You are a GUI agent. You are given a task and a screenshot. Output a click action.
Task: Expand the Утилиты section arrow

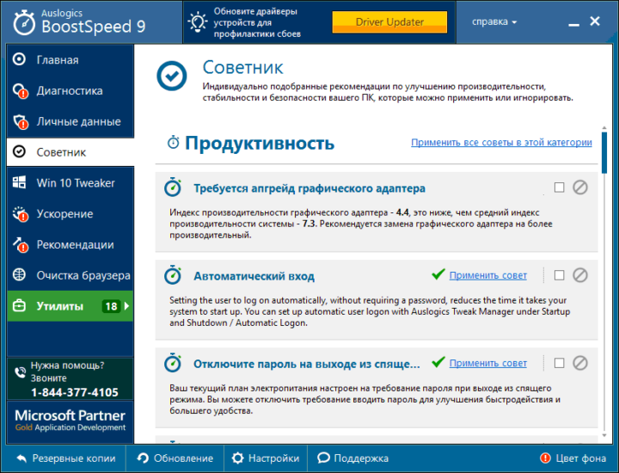coord(127,306)
